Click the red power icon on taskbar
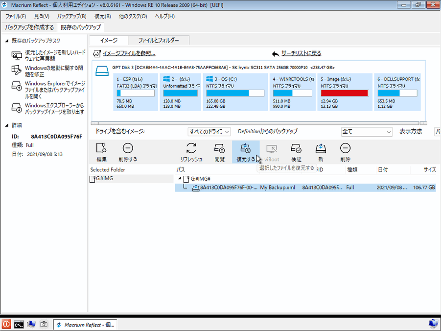The image size is (441, 331). click(x=6, y=325)
